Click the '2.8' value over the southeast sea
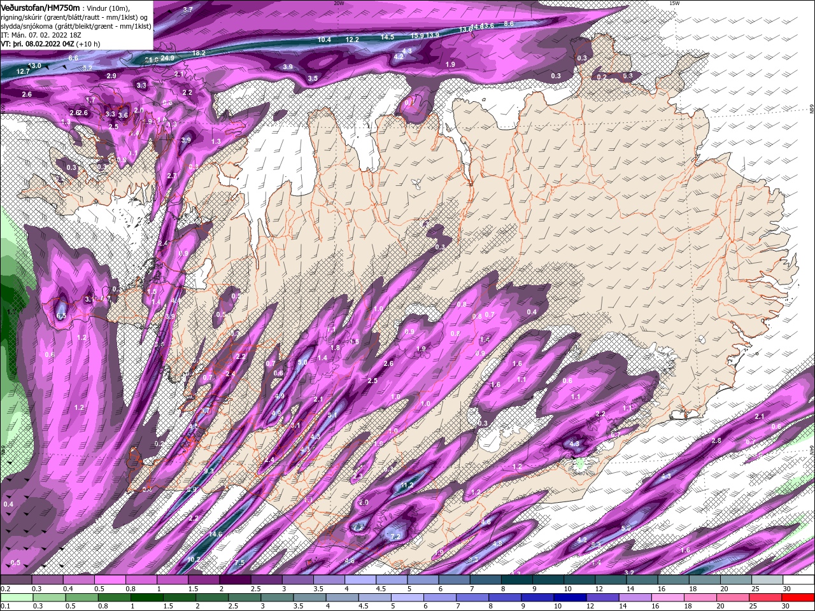Image resolution: width=815 pixels, height=611 pixels. [716, 440]
